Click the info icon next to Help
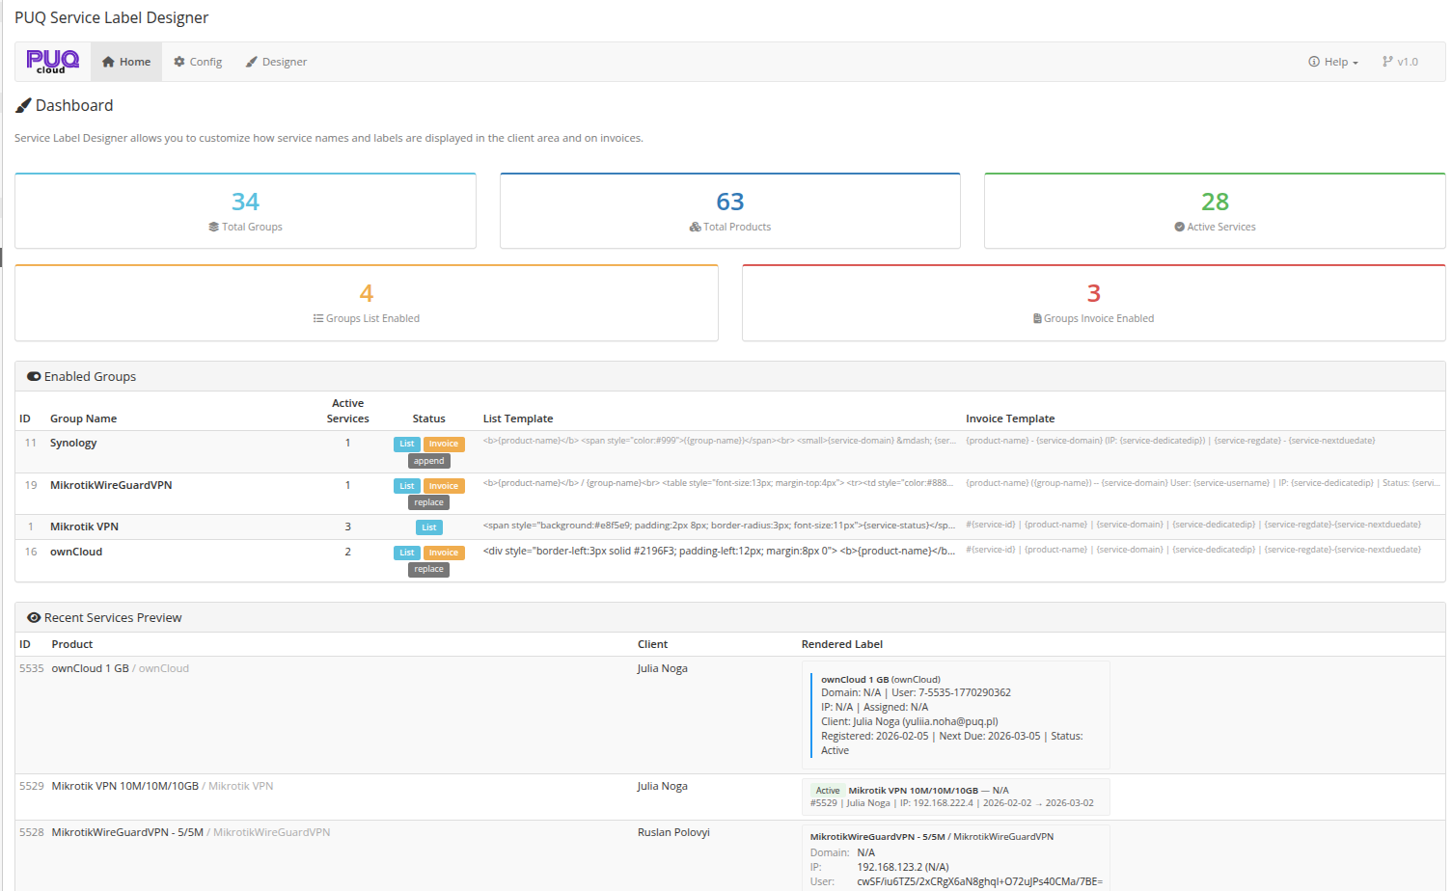 (x=1313, y=61)
